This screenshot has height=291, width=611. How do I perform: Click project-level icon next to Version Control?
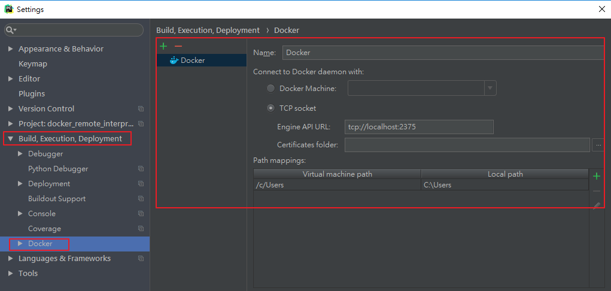141,109
